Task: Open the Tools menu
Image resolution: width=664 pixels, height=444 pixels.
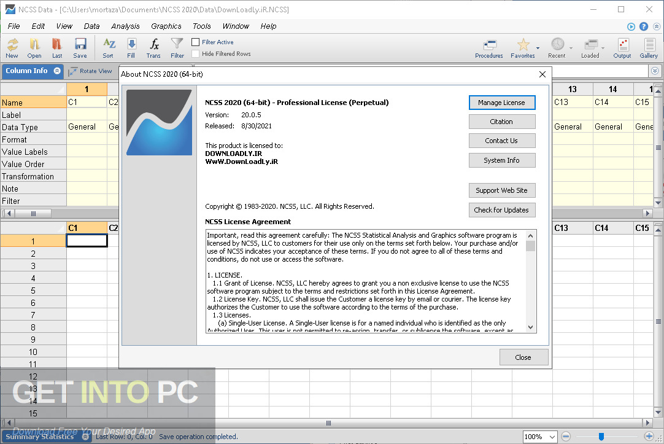Action: [201, 26]
